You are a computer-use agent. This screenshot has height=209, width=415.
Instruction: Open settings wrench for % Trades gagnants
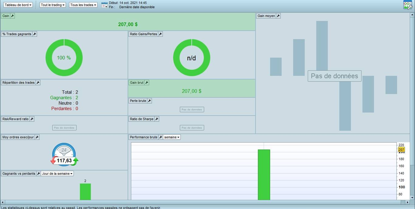[35, 34]
